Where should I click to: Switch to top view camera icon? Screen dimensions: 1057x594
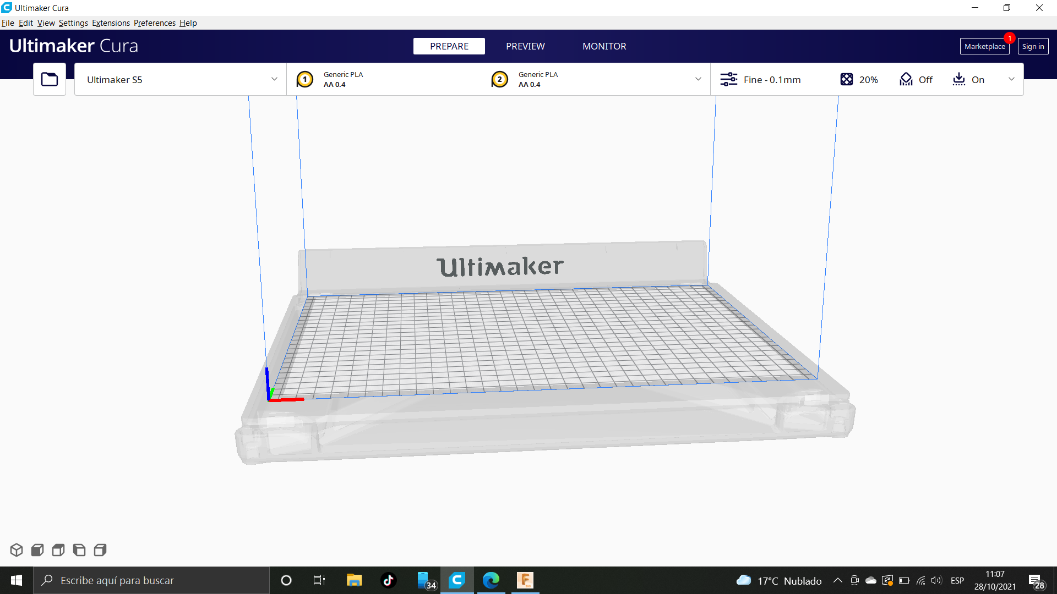click(x=58, y=550)
